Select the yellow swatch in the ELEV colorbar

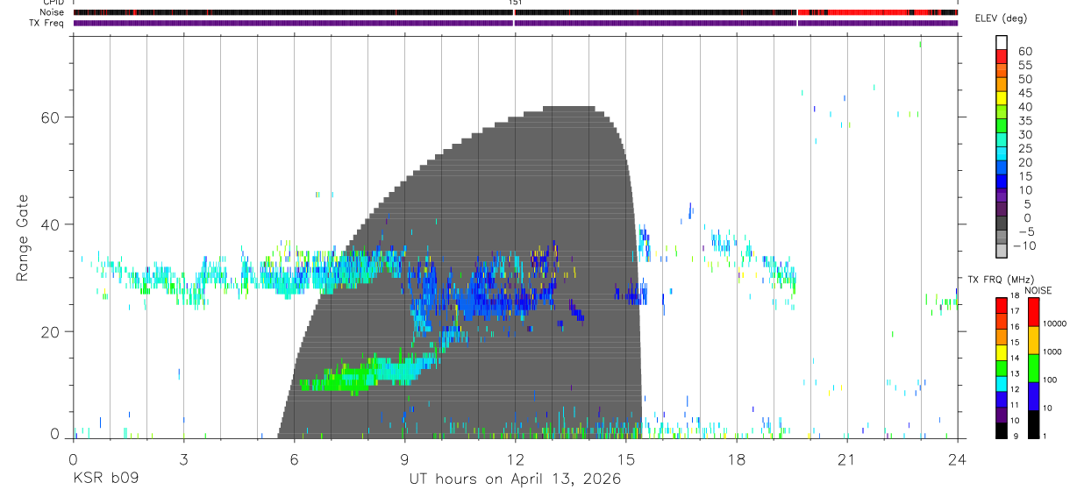coord(1002,98)
